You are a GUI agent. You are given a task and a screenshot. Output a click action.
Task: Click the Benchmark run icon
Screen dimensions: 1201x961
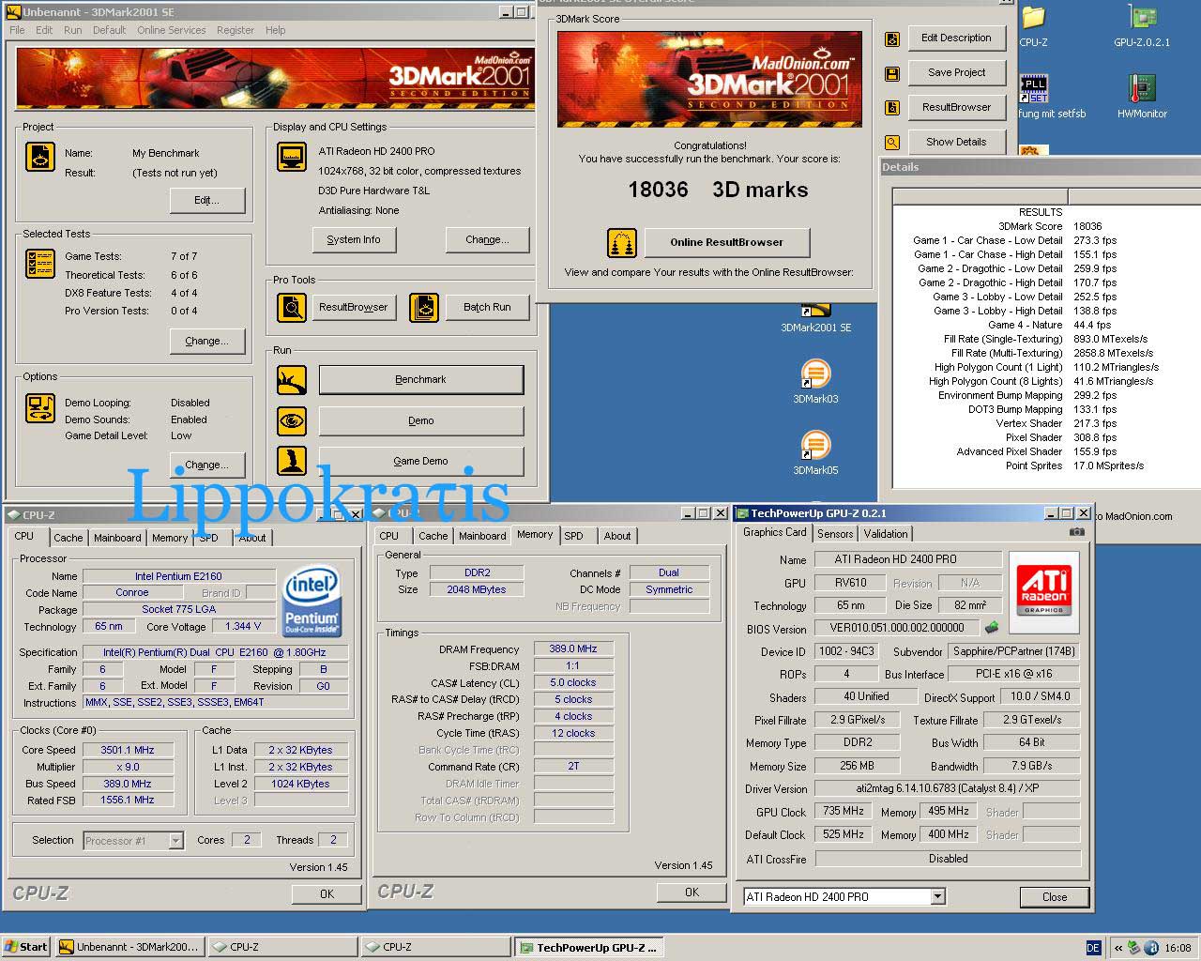point(292,380)
